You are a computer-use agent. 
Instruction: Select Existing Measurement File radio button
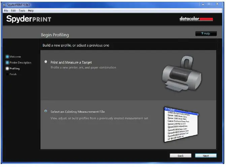click(46, 111)
